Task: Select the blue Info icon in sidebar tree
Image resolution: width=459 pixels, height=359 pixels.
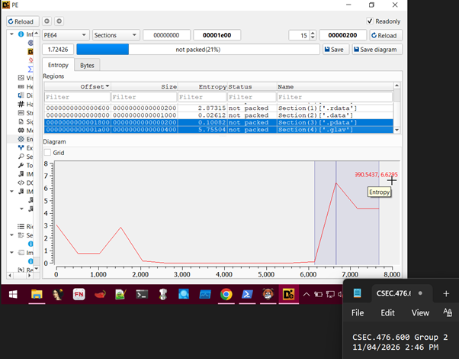Action: click(x=21, y=34)
